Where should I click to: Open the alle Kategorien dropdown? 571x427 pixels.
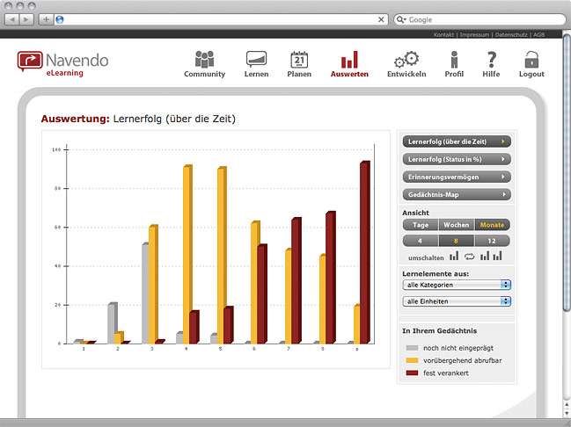456,285
